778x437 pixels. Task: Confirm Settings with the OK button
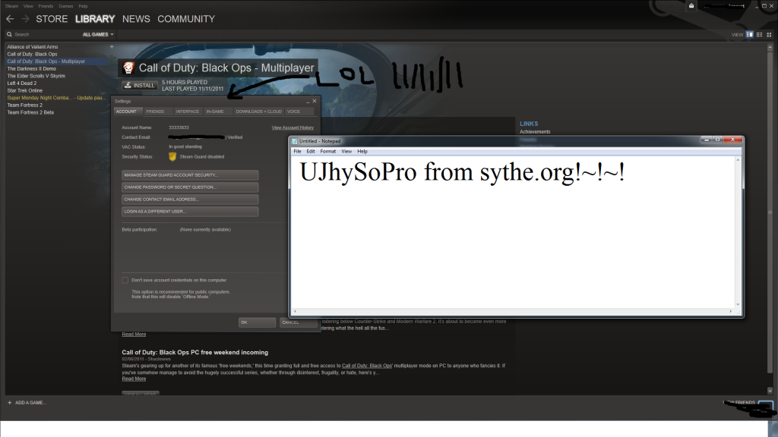click(x=257, y=322)
